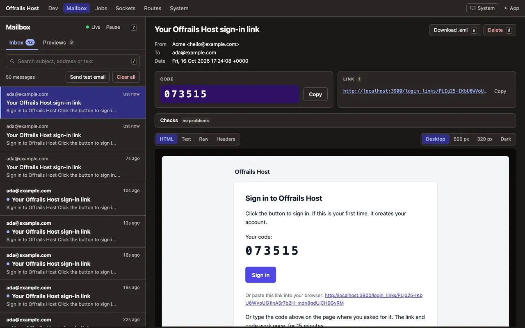Show the Text view of email
This screenshot has height=328, width=525.
pyautogui.click(x=186, y=139)
